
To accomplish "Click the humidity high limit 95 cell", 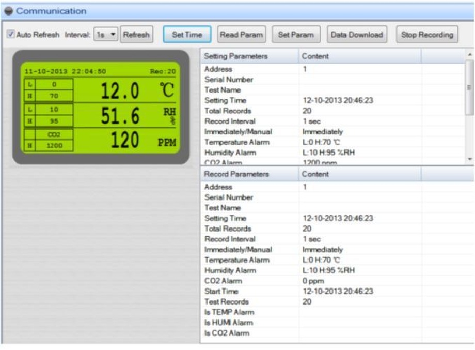I will 54,121.
